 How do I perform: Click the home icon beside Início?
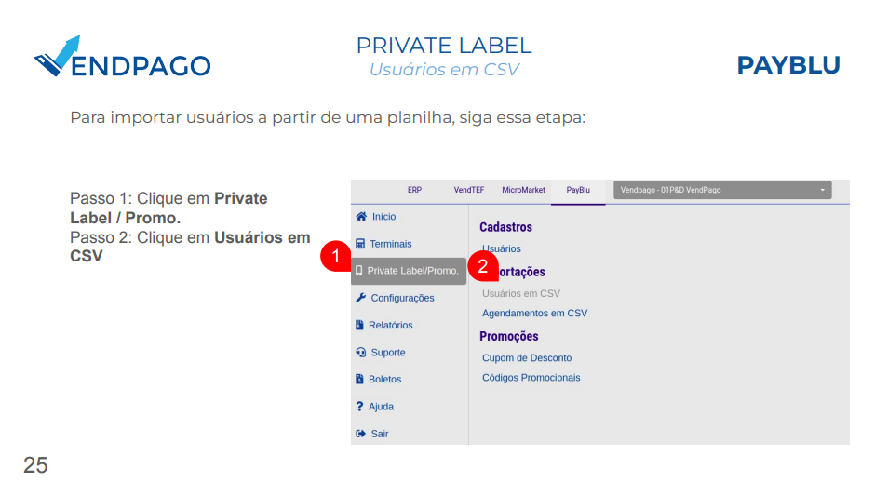pos(361,216)
